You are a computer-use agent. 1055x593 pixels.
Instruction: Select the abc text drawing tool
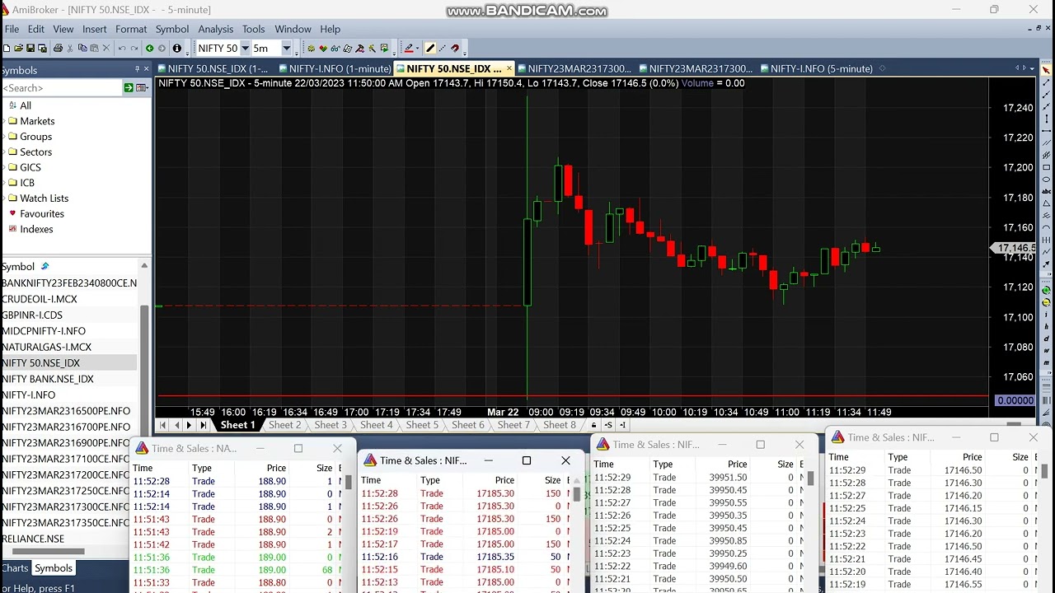1047,191
